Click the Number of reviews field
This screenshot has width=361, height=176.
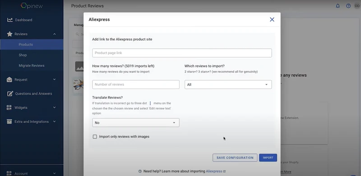(x=136, y=84)
